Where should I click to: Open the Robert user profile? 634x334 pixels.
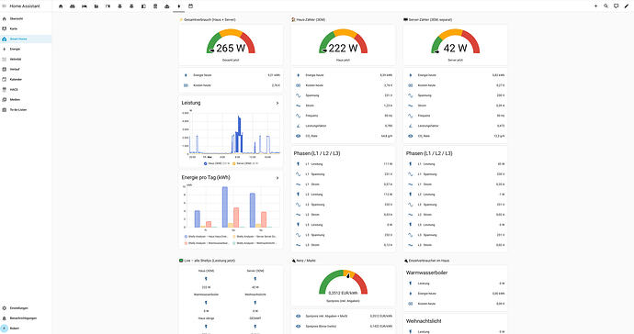click(x=26, y=328)
